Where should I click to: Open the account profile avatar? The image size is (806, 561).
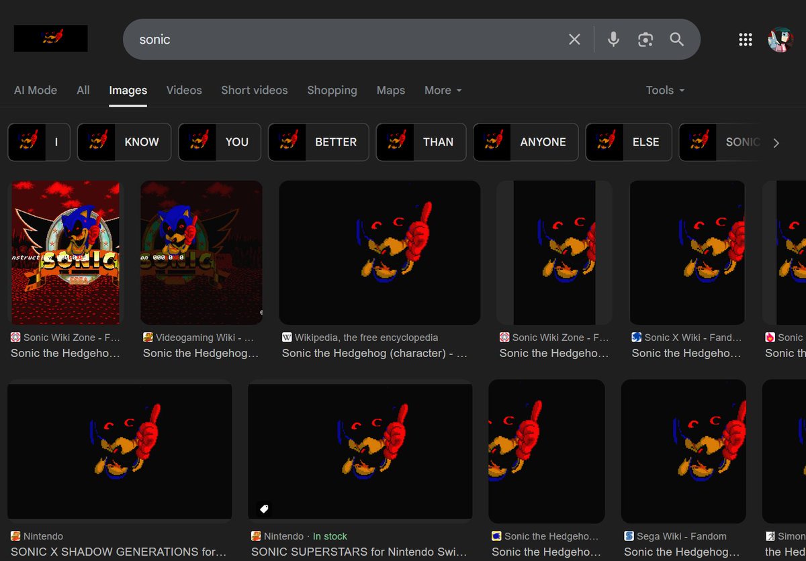tap(780, 40)
